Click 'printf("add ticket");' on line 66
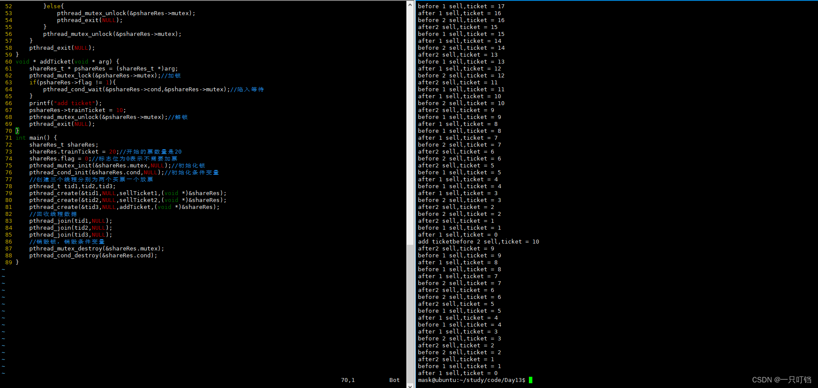Viewport: 818px width, 388px height. tap(65, 103)
